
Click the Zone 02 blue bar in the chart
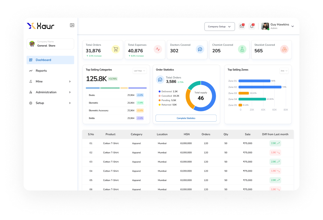pyautogui.click(x=259, y=87)
